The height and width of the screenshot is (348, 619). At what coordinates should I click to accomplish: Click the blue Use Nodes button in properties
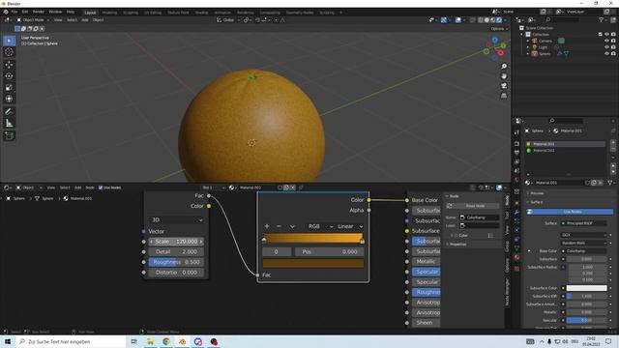tap(570, 212)
